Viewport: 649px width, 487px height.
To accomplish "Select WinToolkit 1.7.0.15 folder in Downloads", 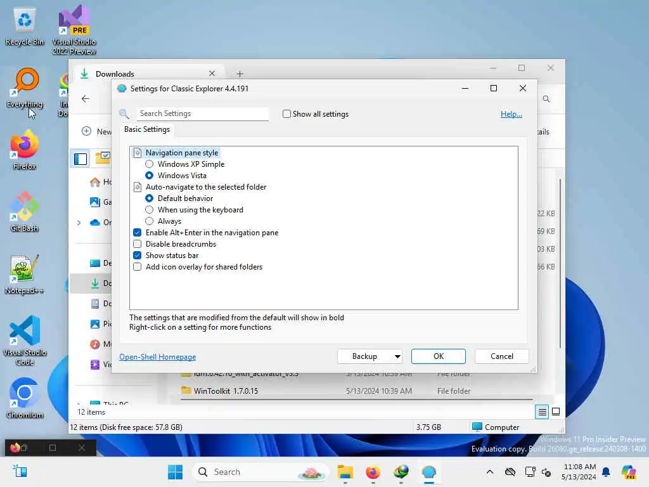I will [x=226, y=391].
